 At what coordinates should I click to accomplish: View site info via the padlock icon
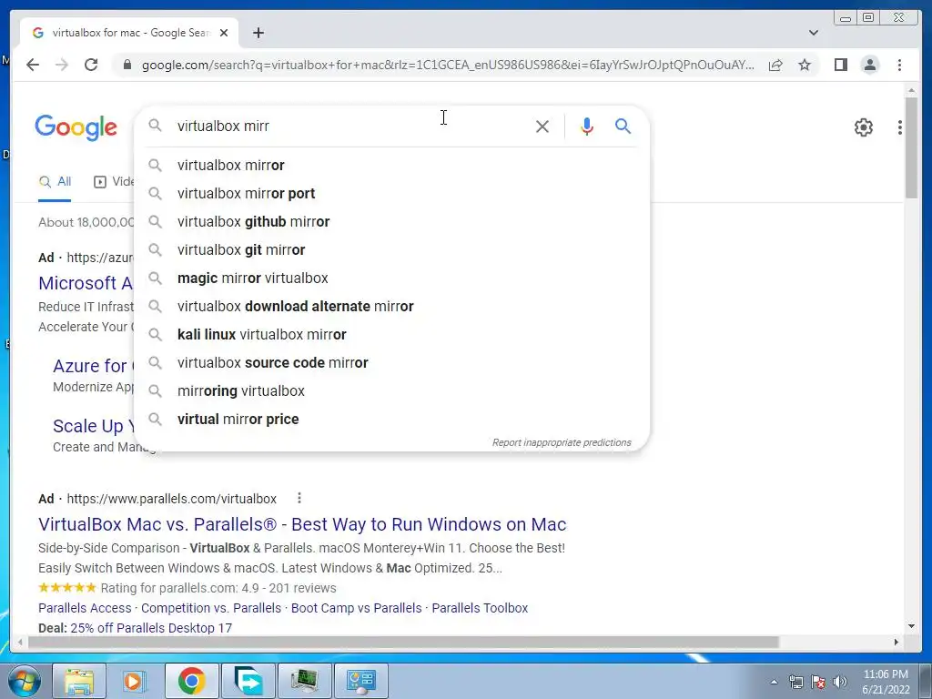click(127, 65)
